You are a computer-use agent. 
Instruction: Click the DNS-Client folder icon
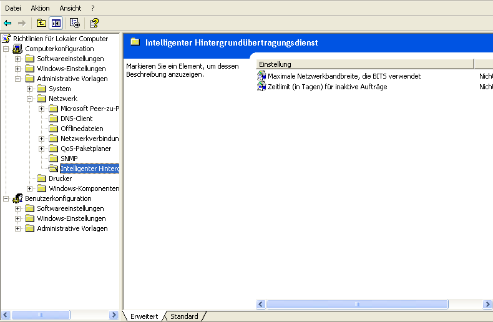point(54,119)
